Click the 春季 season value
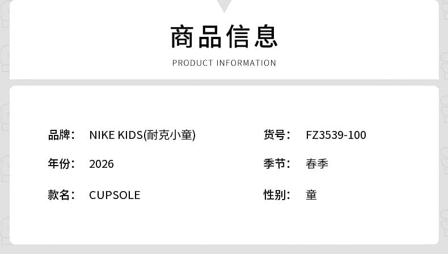 click(x=317, y=164)
